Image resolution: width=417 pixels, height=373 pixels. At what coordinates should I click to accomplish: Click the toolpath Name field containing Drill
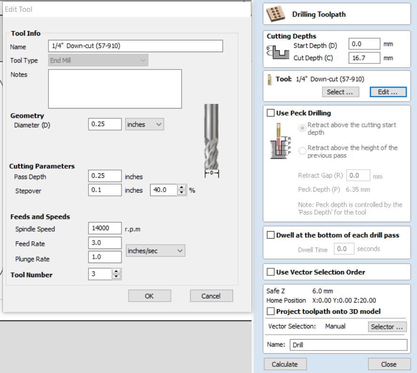(x=348, y=345)
